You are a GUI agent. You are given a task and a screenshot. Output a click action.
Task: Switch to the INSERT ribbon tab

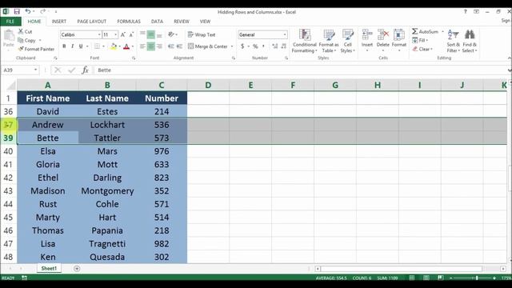click(58, 22)
